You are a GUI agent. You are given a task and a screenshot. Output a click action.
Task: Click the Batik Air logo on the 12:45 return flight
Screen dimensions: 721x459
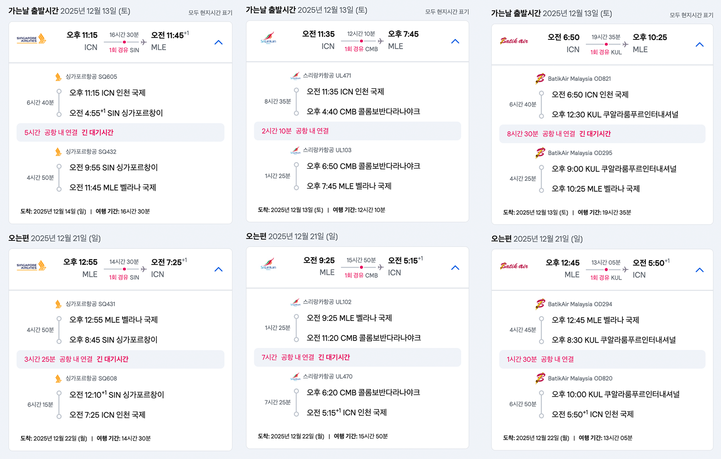514,266
